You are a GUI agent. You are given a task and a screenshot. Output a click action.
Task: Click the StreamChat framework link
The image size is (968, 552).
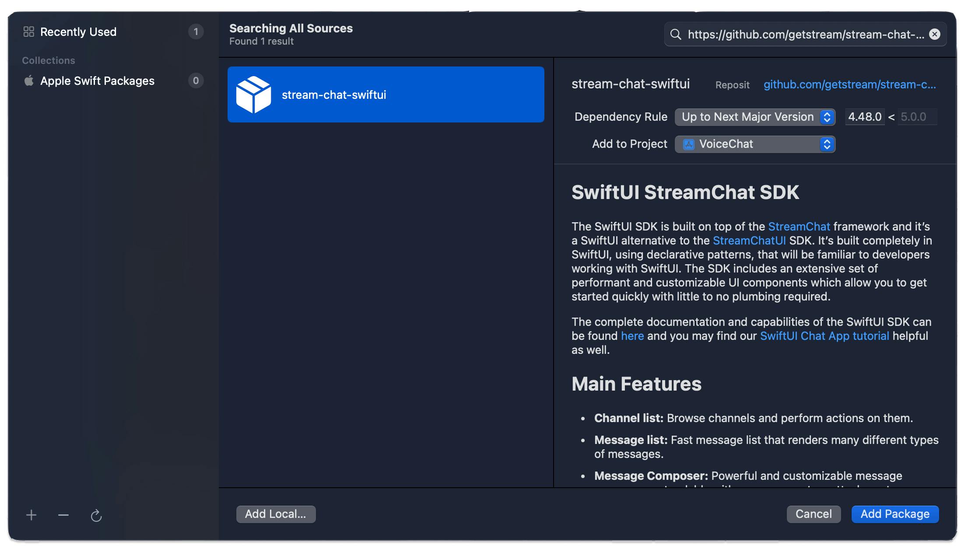coord(799,225)
